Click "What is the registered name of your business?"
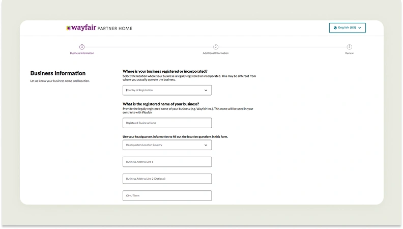The image size is (403, 229). tap(161, 104)
